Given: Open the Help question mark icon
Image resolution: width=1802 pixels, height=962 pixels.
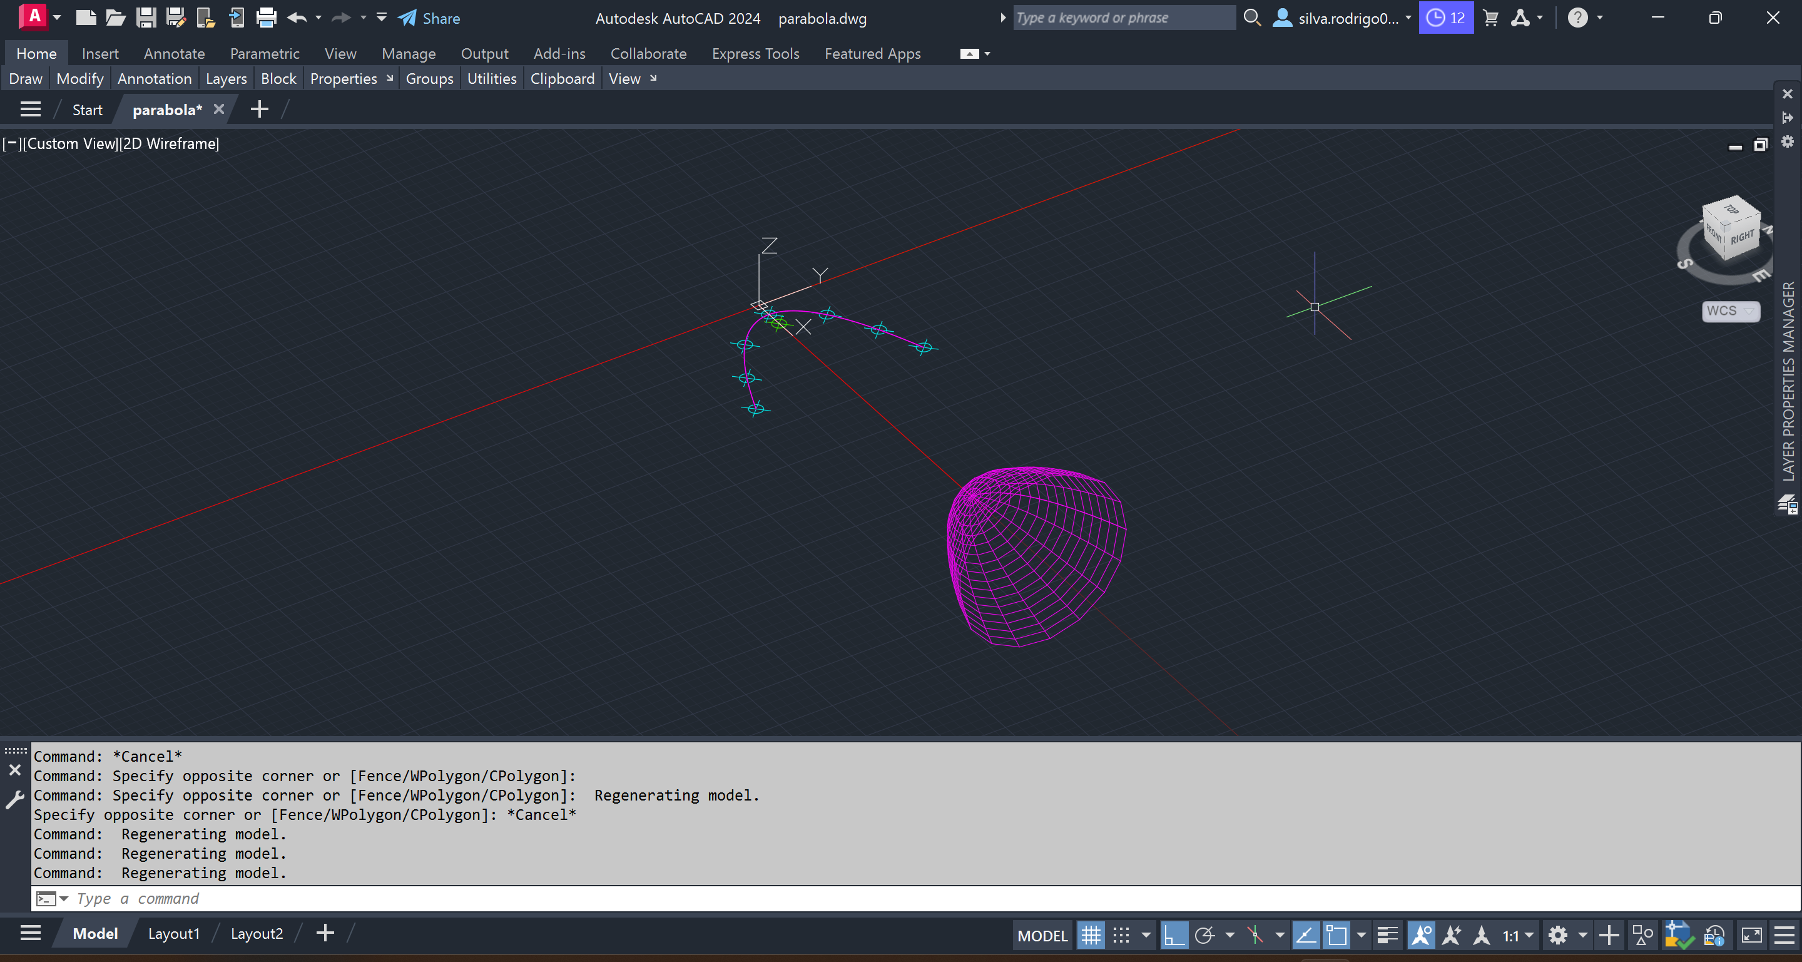Looking at the screenshot, I should click(x=1577, y=18).
